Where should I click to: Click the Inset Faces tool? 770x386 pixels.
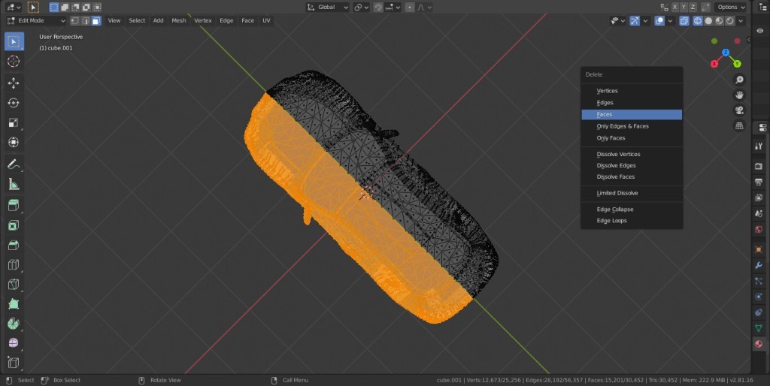coord(14,225)
